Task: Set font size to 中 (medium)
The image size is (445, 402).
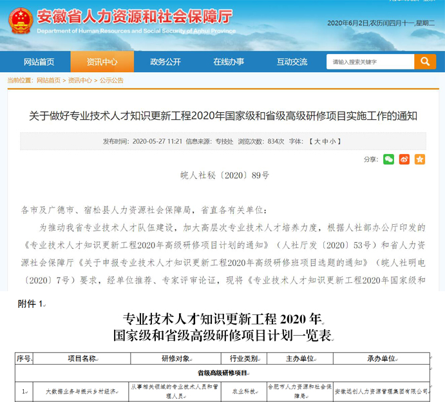Action: pos(325,141)
